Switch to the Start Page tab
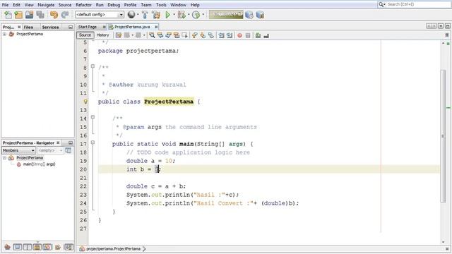452x254 pixels. click(88, 27)
